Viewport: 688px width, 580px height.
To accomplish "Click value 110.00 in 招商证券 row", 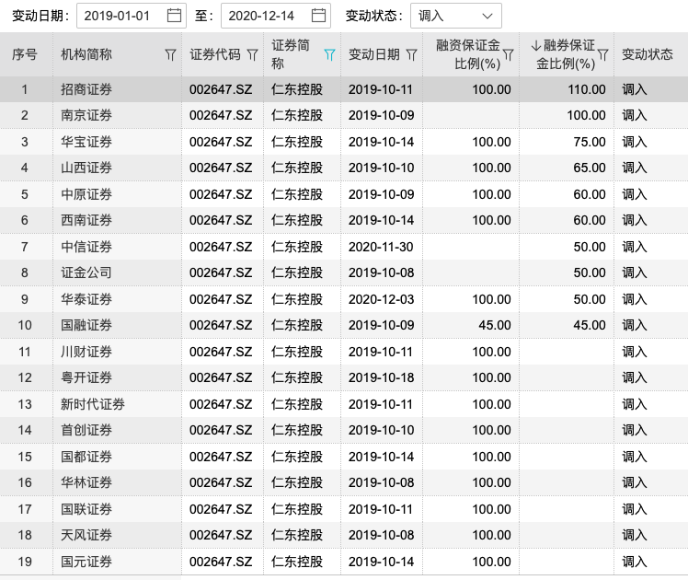I will click(587, 89).
